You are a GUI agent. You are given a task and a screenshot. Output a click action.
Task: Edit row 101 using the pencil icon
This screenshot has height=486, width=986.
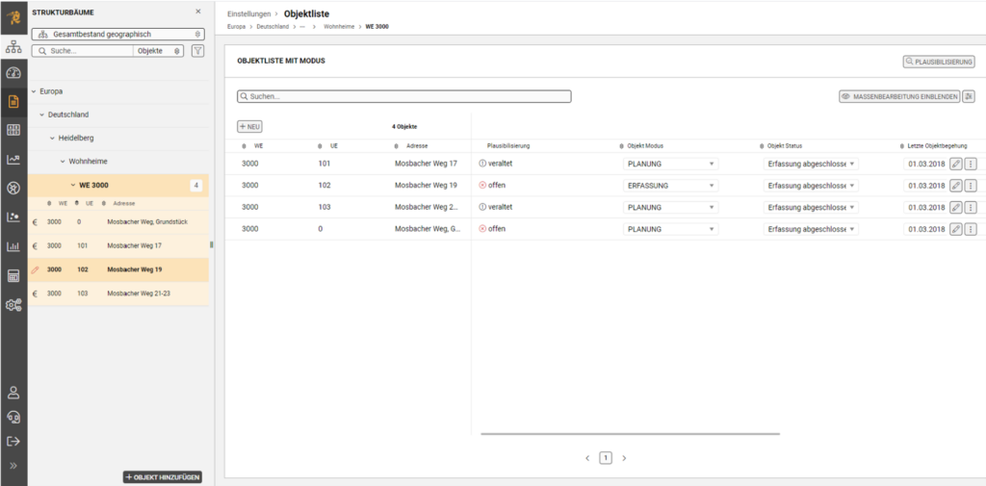[x=955, y=164]
